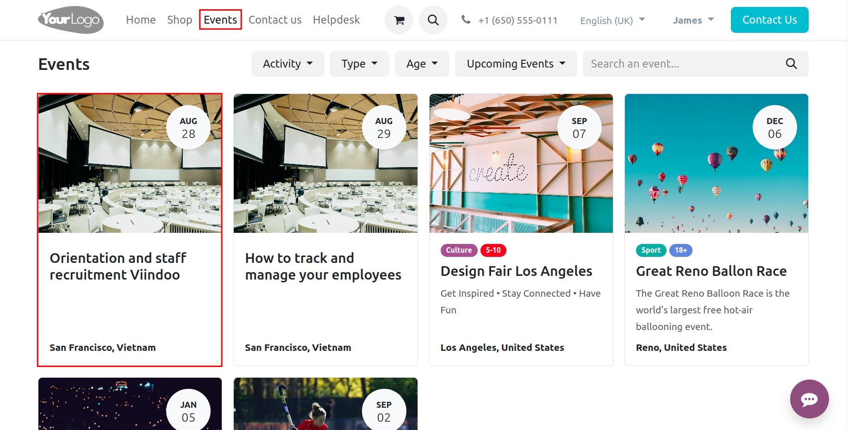Viewport: 848px width, 430px height.
Task: Click the Events page heading
Action: [x=64, y=64]
